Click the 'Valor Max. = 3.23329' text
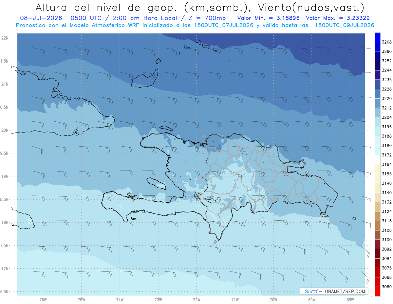Image resolution: width=393 pixels, height=304 pixels. tap(338, 18)
